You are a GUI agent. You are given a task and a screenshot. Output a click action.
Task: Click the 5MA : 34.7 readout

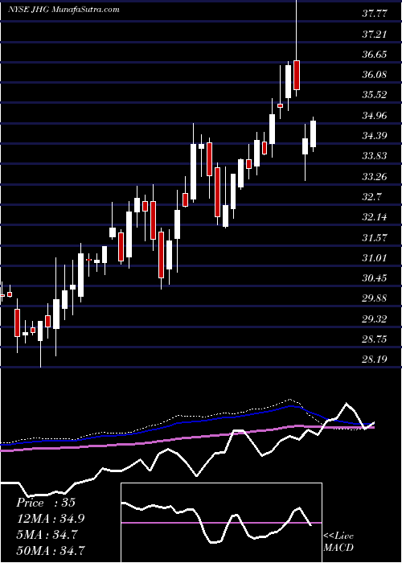point(47,534)
